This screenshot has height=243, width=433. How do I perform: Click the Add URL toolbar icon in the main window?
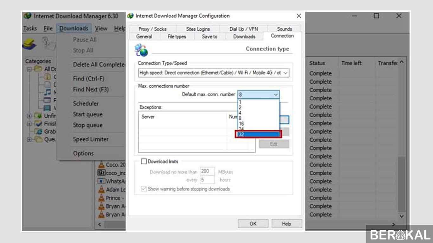pos(29,45)
